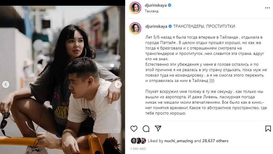The height and width of the screenshot is (154, 273).
Task: Open djurinskaya username in the caption
Action: [x=156, y=26]
